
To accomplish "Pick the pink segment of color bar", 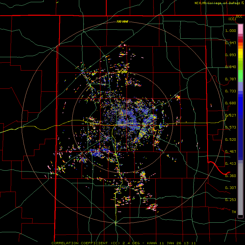I will [240, 29].
